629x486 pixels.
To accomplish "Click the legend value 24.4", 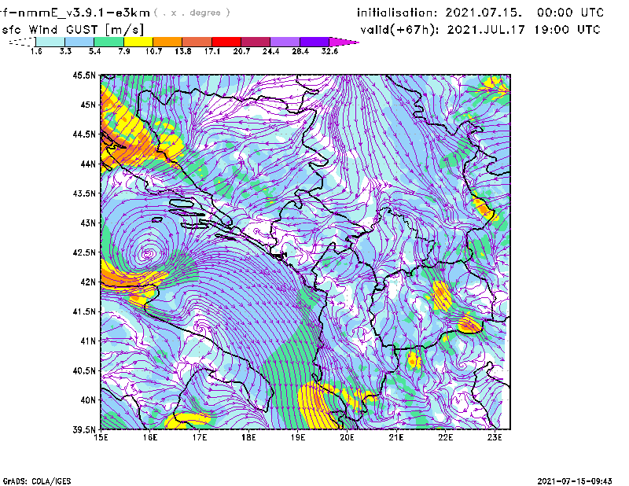I will tap(270, 51).
